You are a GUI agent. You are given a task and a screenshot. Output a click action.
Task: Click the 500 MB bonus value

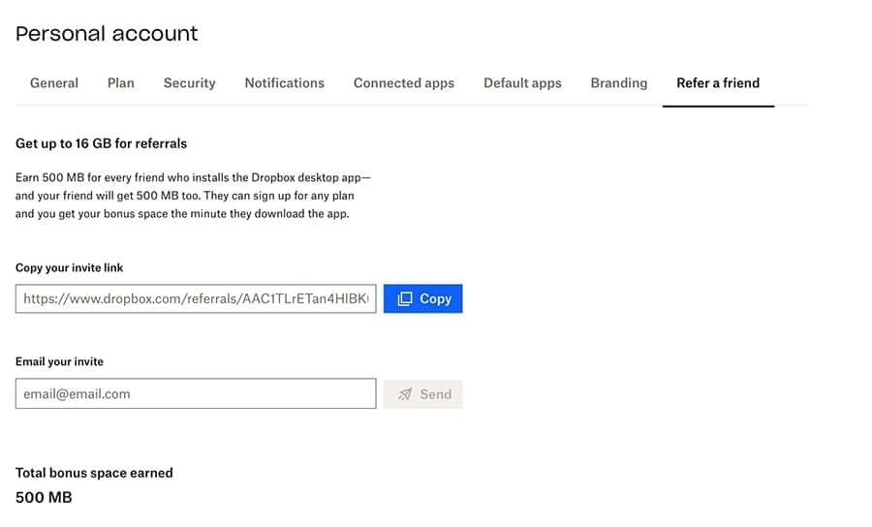(44, 497)
